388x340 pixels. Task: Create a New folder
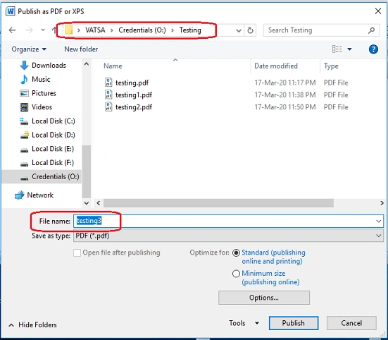point(81,49)
